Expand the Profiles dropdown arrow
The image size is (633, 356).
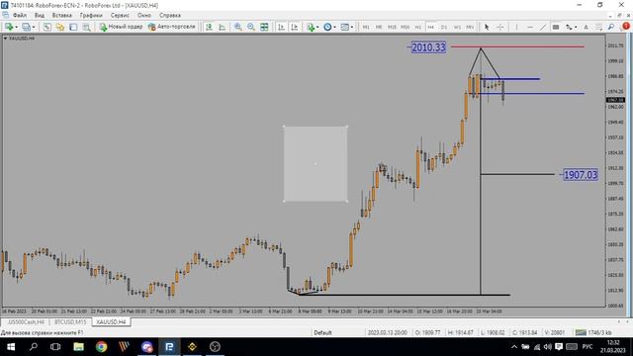tap(34, 27)
